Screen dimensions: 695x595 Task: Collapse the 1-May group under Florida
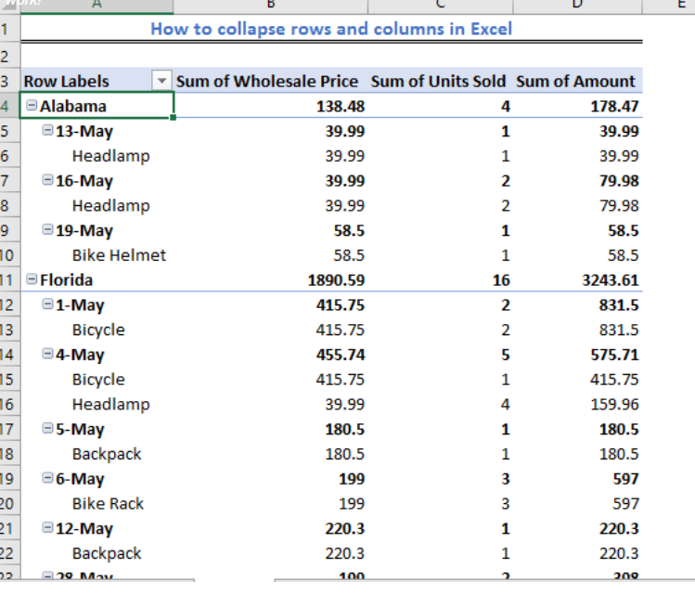coord(47,304)
